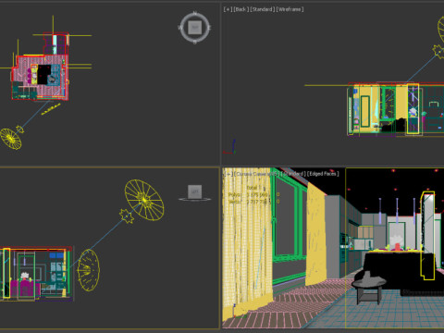Click the ViewCube top face in the top-left viewport
The image size is (444, 333).
click(x=195, y=28)
